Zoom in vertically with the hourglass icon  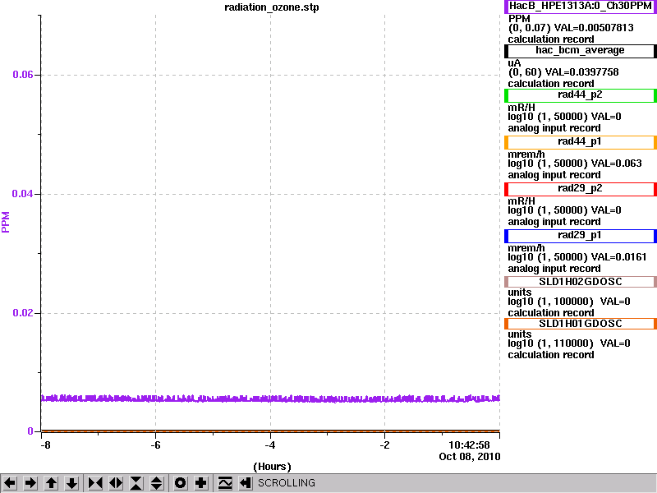[136, 483]
